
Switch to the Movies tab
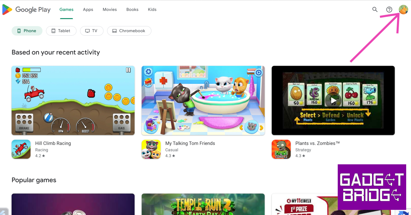pos(110,10)
